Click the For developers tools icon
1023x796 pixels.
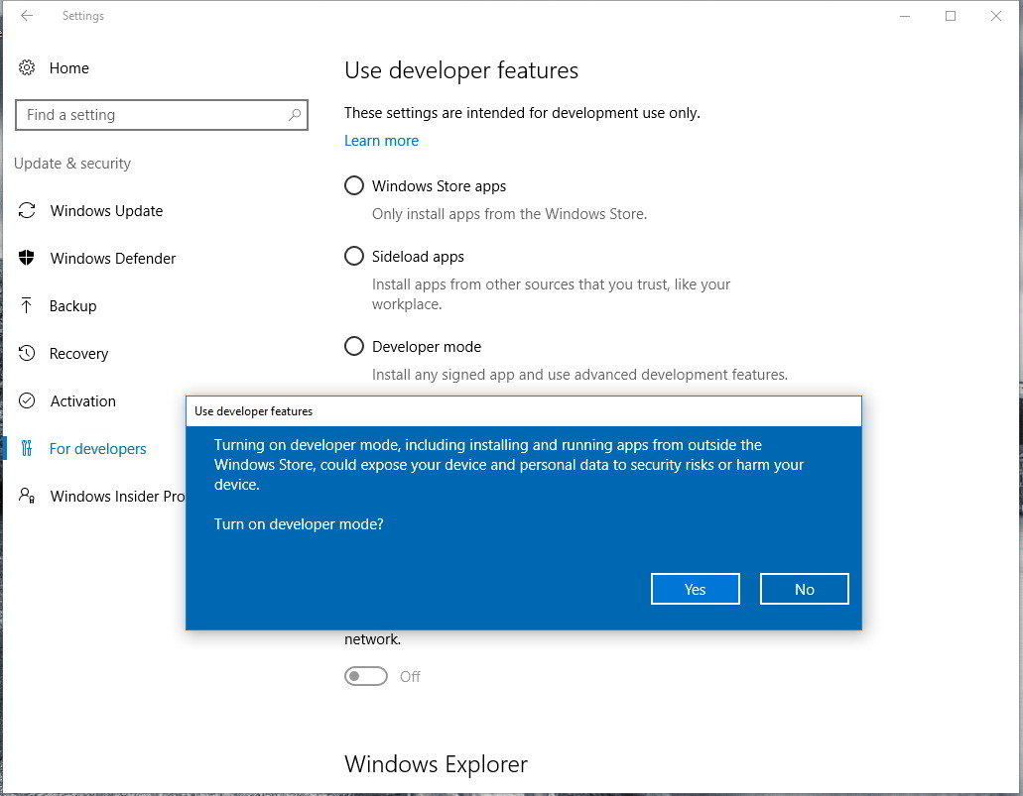(26, 448)
